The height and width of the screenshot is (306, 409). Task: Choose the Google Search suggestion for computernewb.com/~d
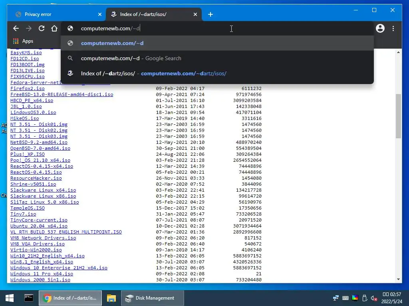(217, 58)
